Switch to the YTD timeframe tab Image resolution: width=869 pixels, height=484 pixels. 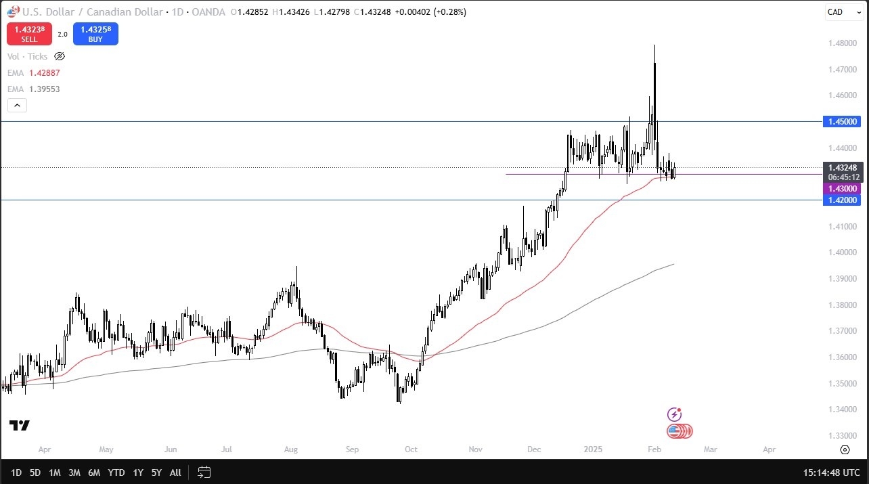pos(116,472)
